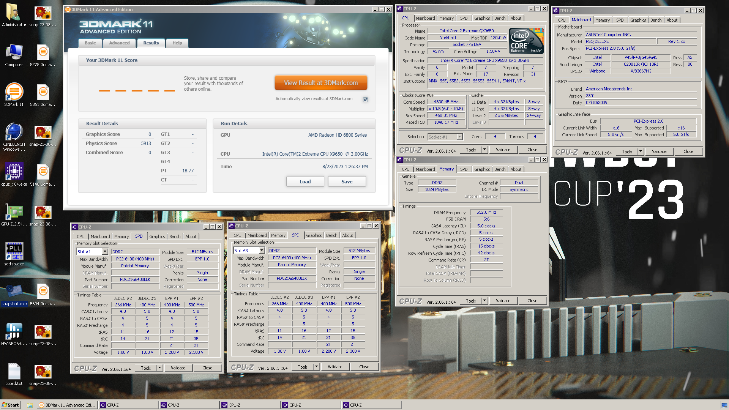Select Bench tab in CPU-Z Mainboard window
This screenshot has width=729, height=410.
coord(656,20)
